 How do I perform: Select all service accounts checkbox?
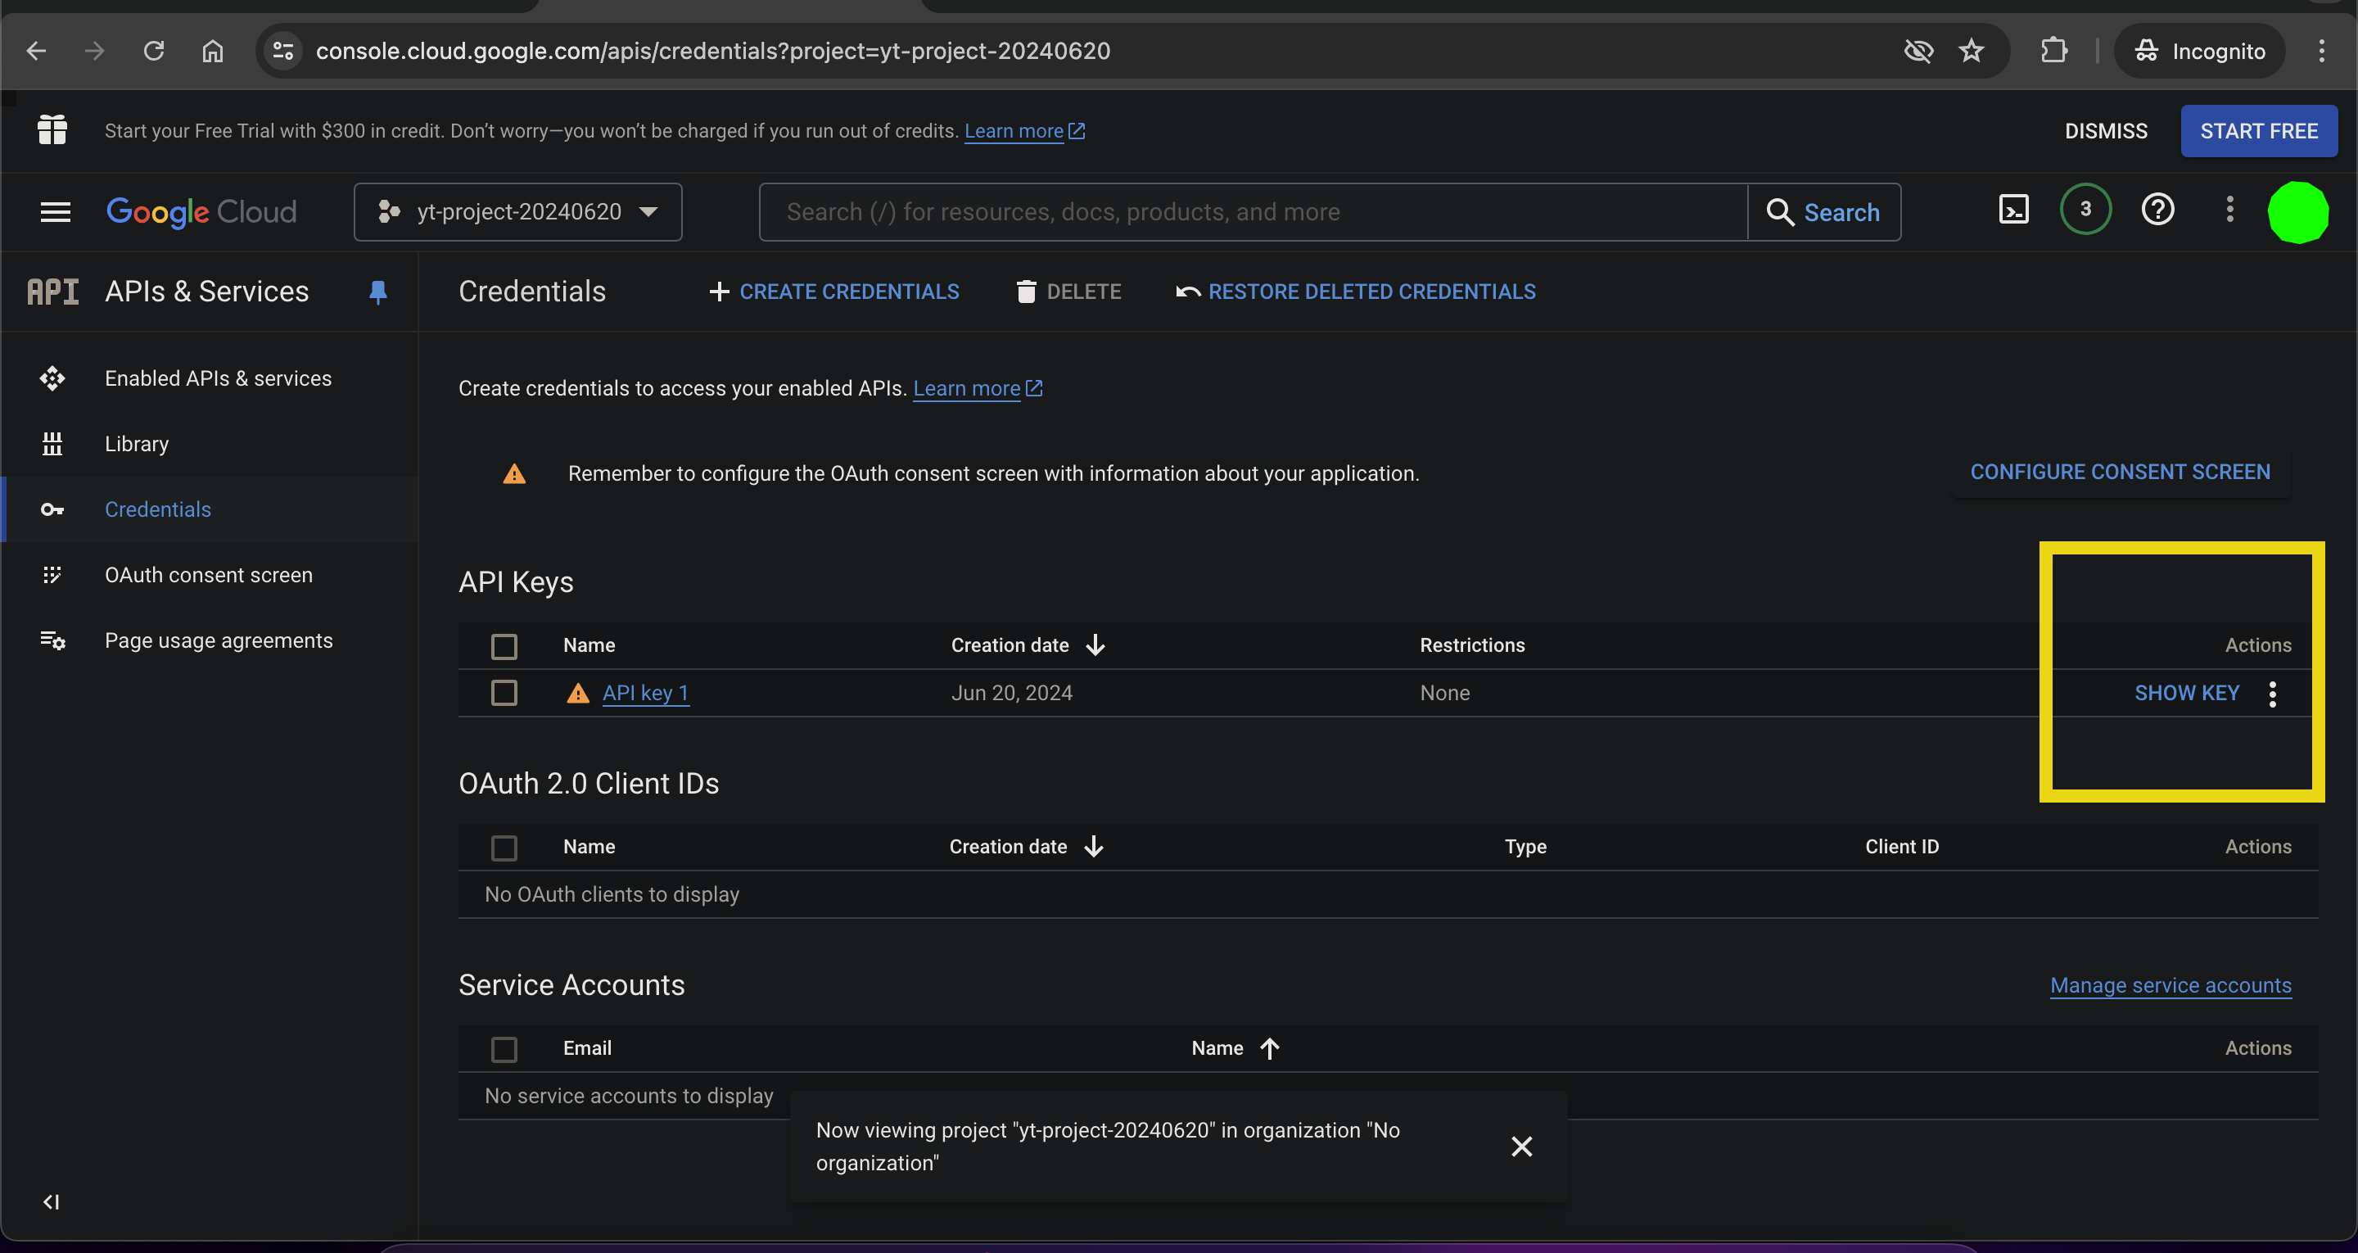[504, 1049]
